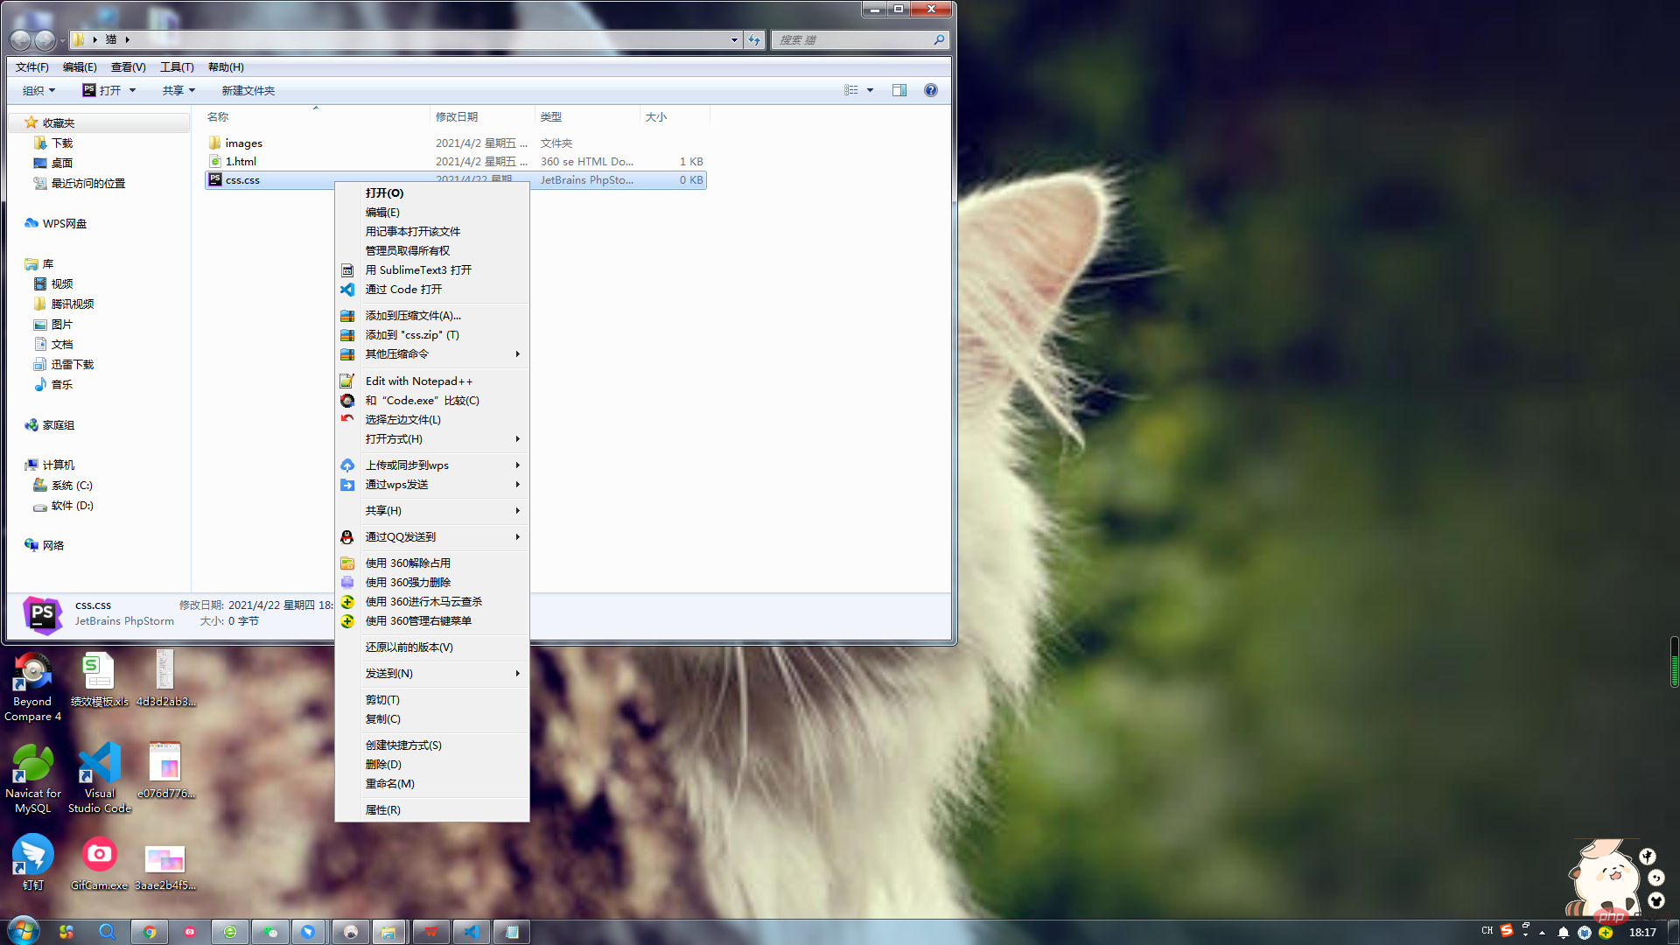This screenshot has height=945, width=1680.
Task: Expand '发送到(N)' submenu arrow
Action: pos(517,673)
